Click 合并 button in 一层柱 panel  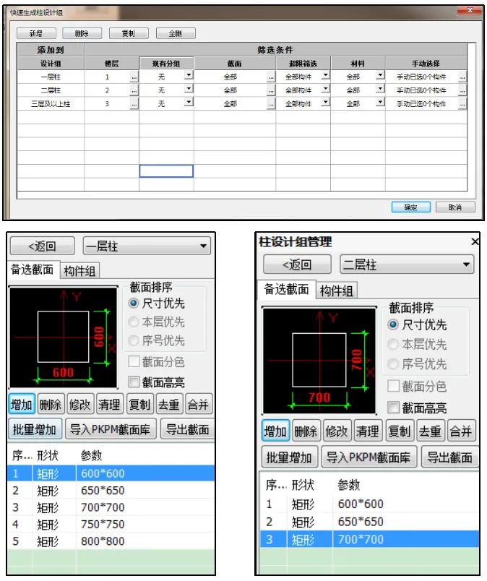pos(198,404)
